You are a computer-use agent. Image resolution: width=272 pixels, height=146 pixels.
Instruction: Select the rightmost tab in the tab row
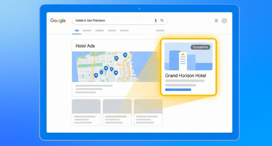click(160, 30)
